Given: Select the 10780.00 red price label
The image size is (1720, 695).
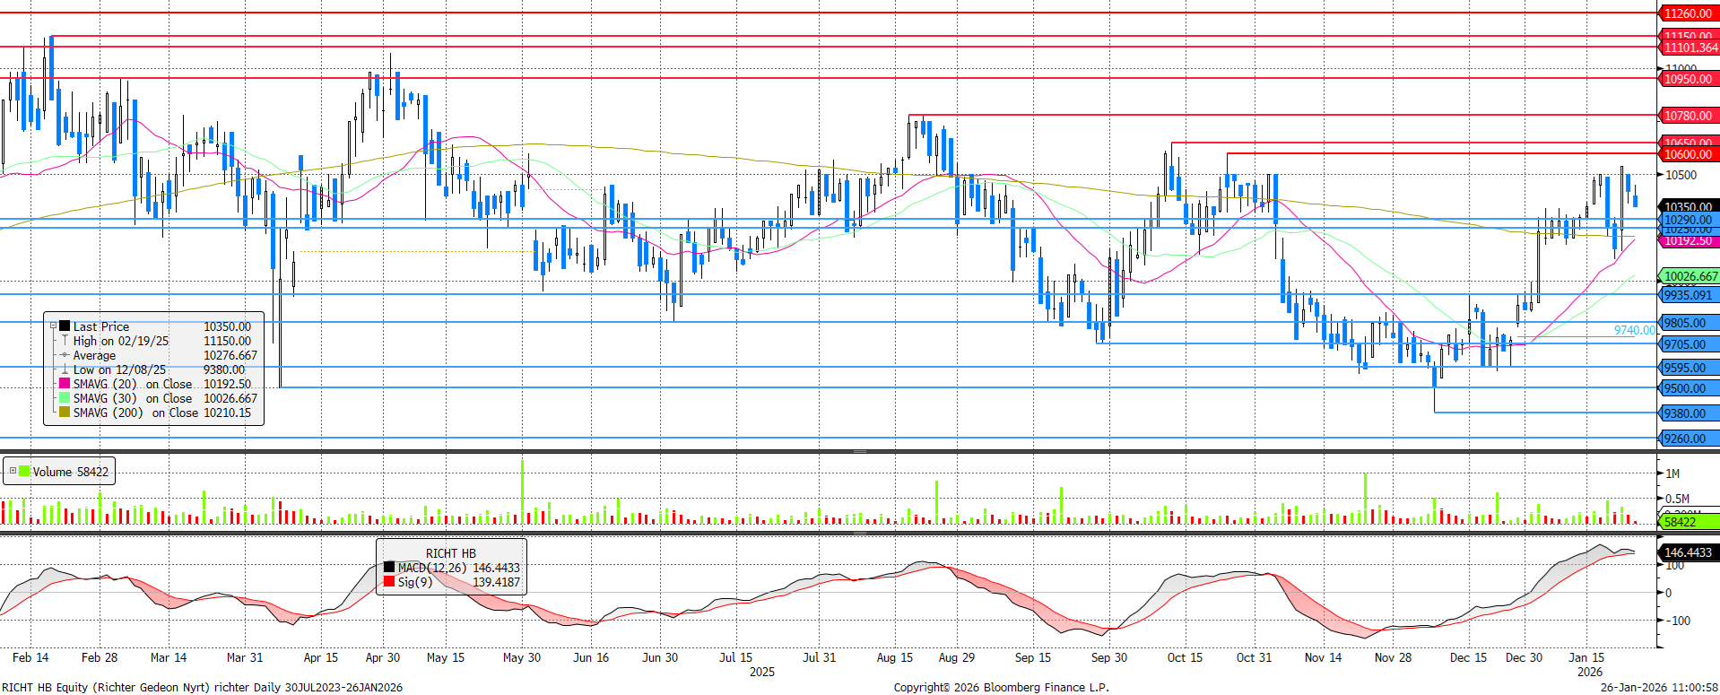Looking at the screenshot, I should coord(1688,116).
